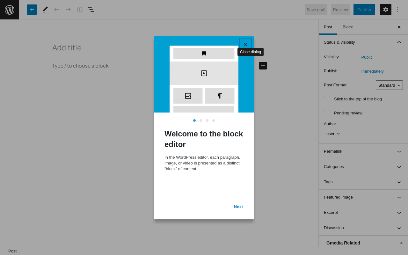Go to fourth welcome guide page dot
Screen dimensions: 408x255
[x=214, y=120]
